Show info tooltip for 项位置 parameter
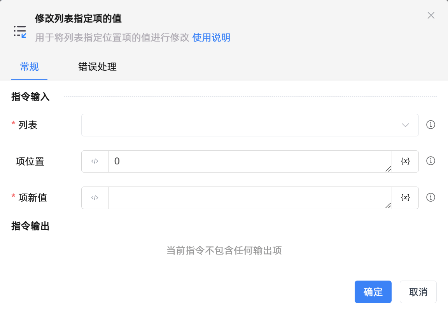The height and width of the screenshot is (314, 448). pos(430,161)
